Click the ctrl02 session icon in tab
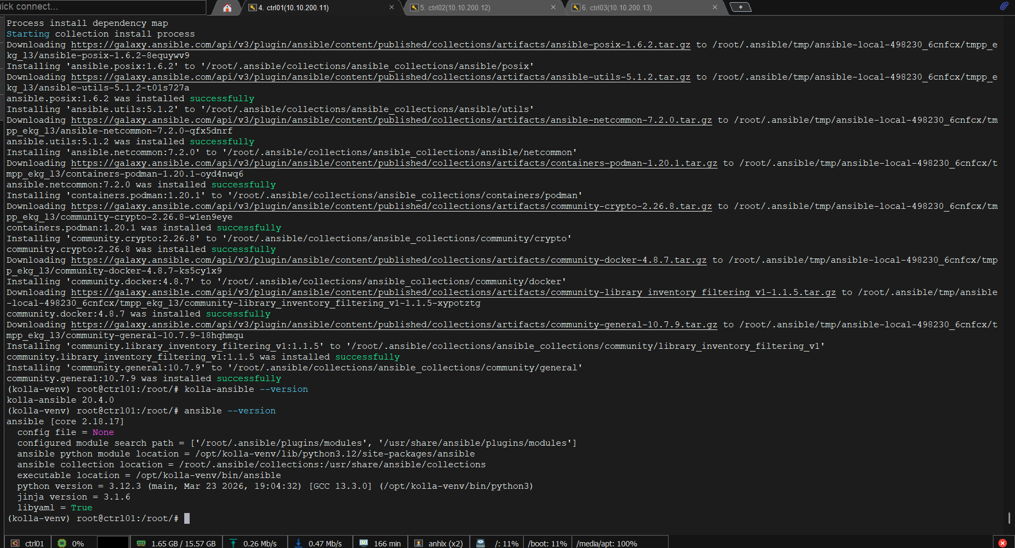 (414, 8)
